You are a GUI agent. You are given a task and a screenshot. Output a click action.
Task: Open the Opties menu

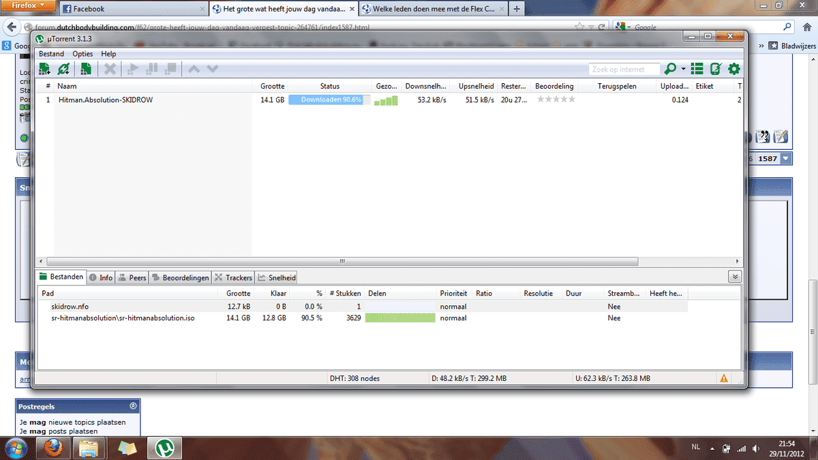pos(82,54)
